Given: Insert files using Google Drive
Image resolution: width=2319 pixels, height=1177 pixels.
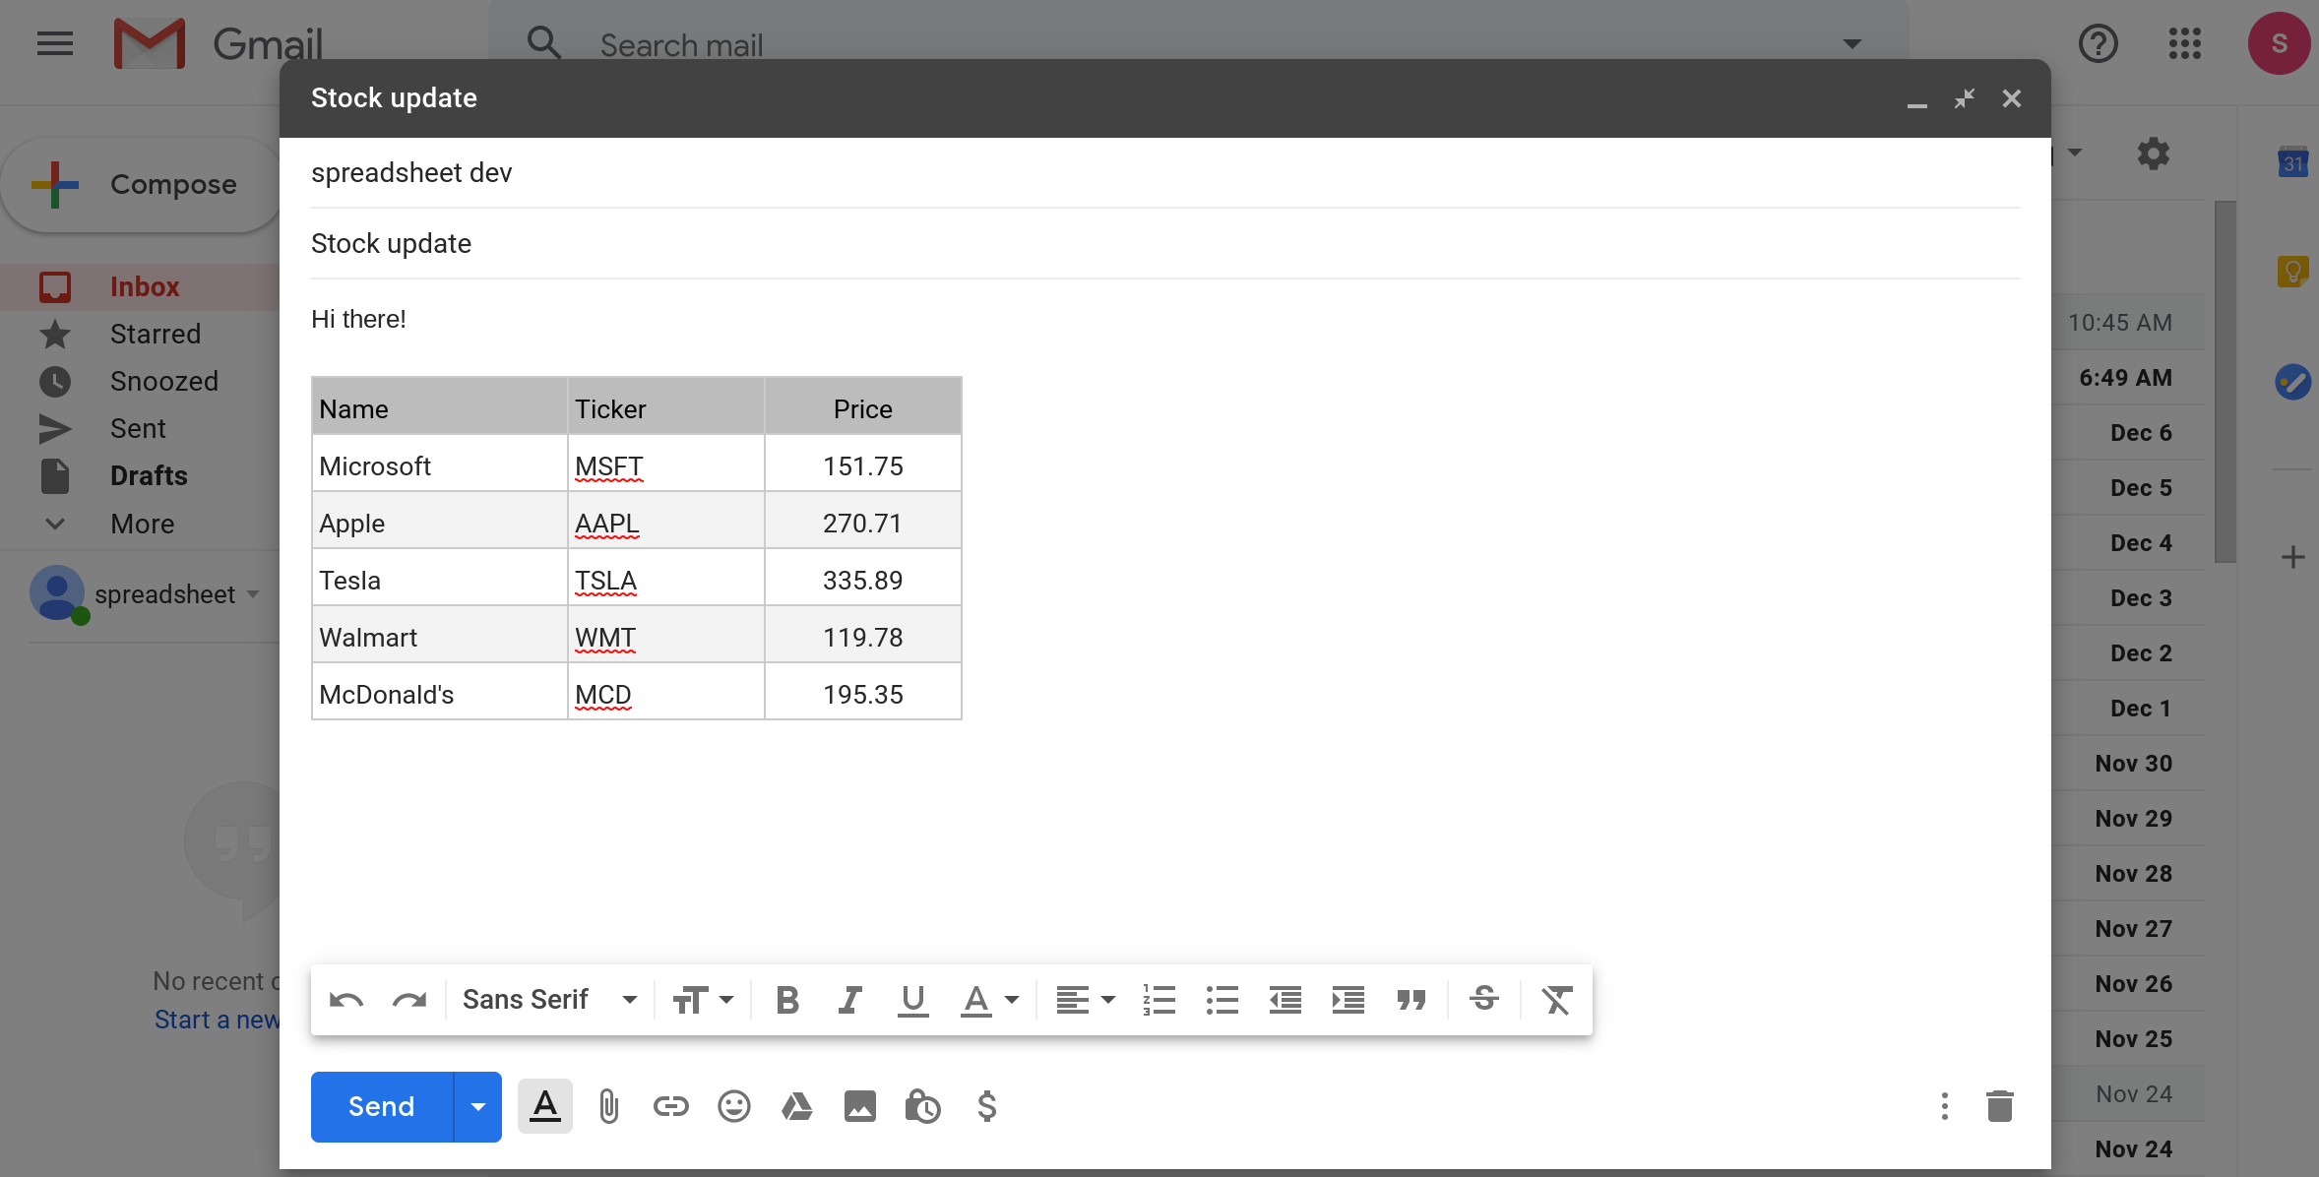Looking at the screenshot, I should coord(797,1107).
